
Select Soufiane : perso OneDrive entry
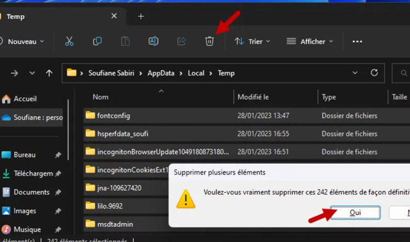click(32, 118)
